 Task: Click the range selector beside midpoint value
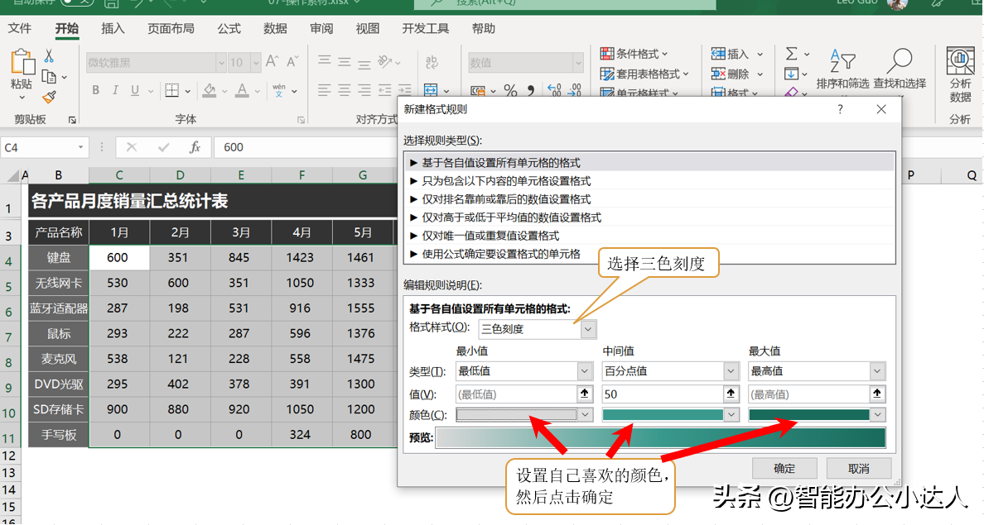click(731, 394)
